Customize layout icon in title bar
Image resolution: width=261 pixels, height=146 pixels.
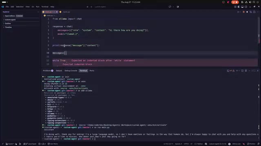click(235, 7)
